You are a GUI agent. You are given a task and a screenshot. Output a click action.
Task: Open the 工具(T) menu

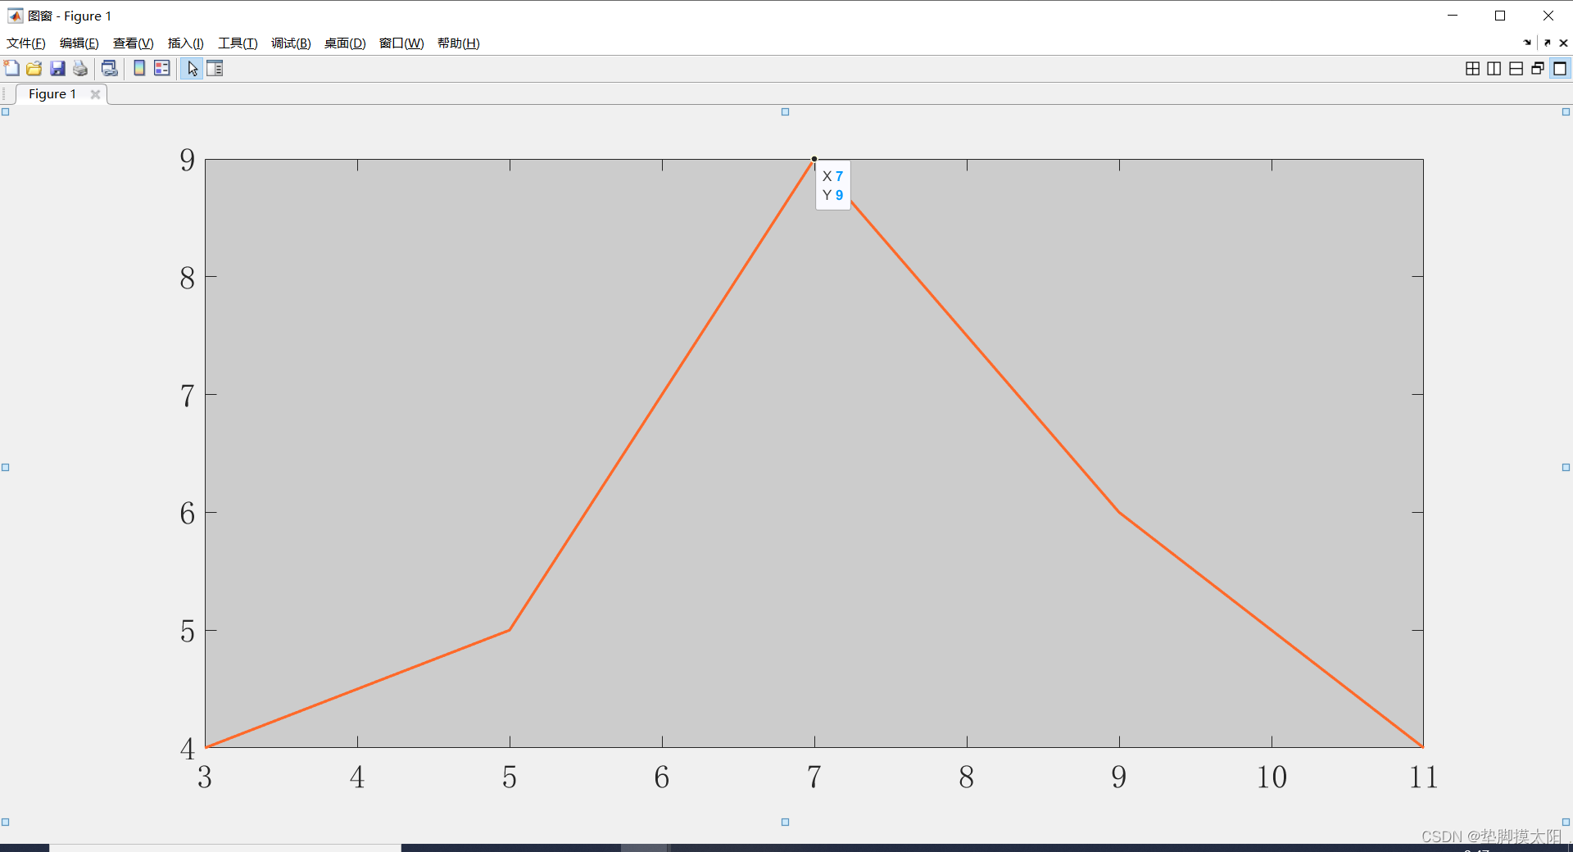tap(238, 43)
